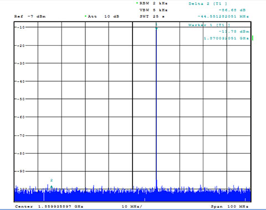Click the Att 10 dB setting

click(x=104, y=17)
